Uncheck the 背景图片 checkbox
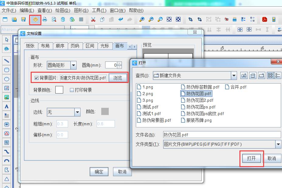 point(36,78)
